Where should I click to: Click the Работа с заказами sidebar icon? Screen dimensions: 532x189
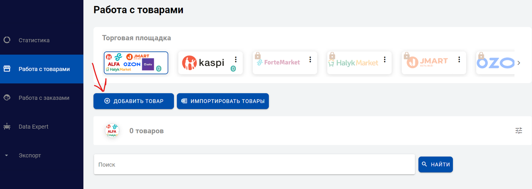click(7, 98)
